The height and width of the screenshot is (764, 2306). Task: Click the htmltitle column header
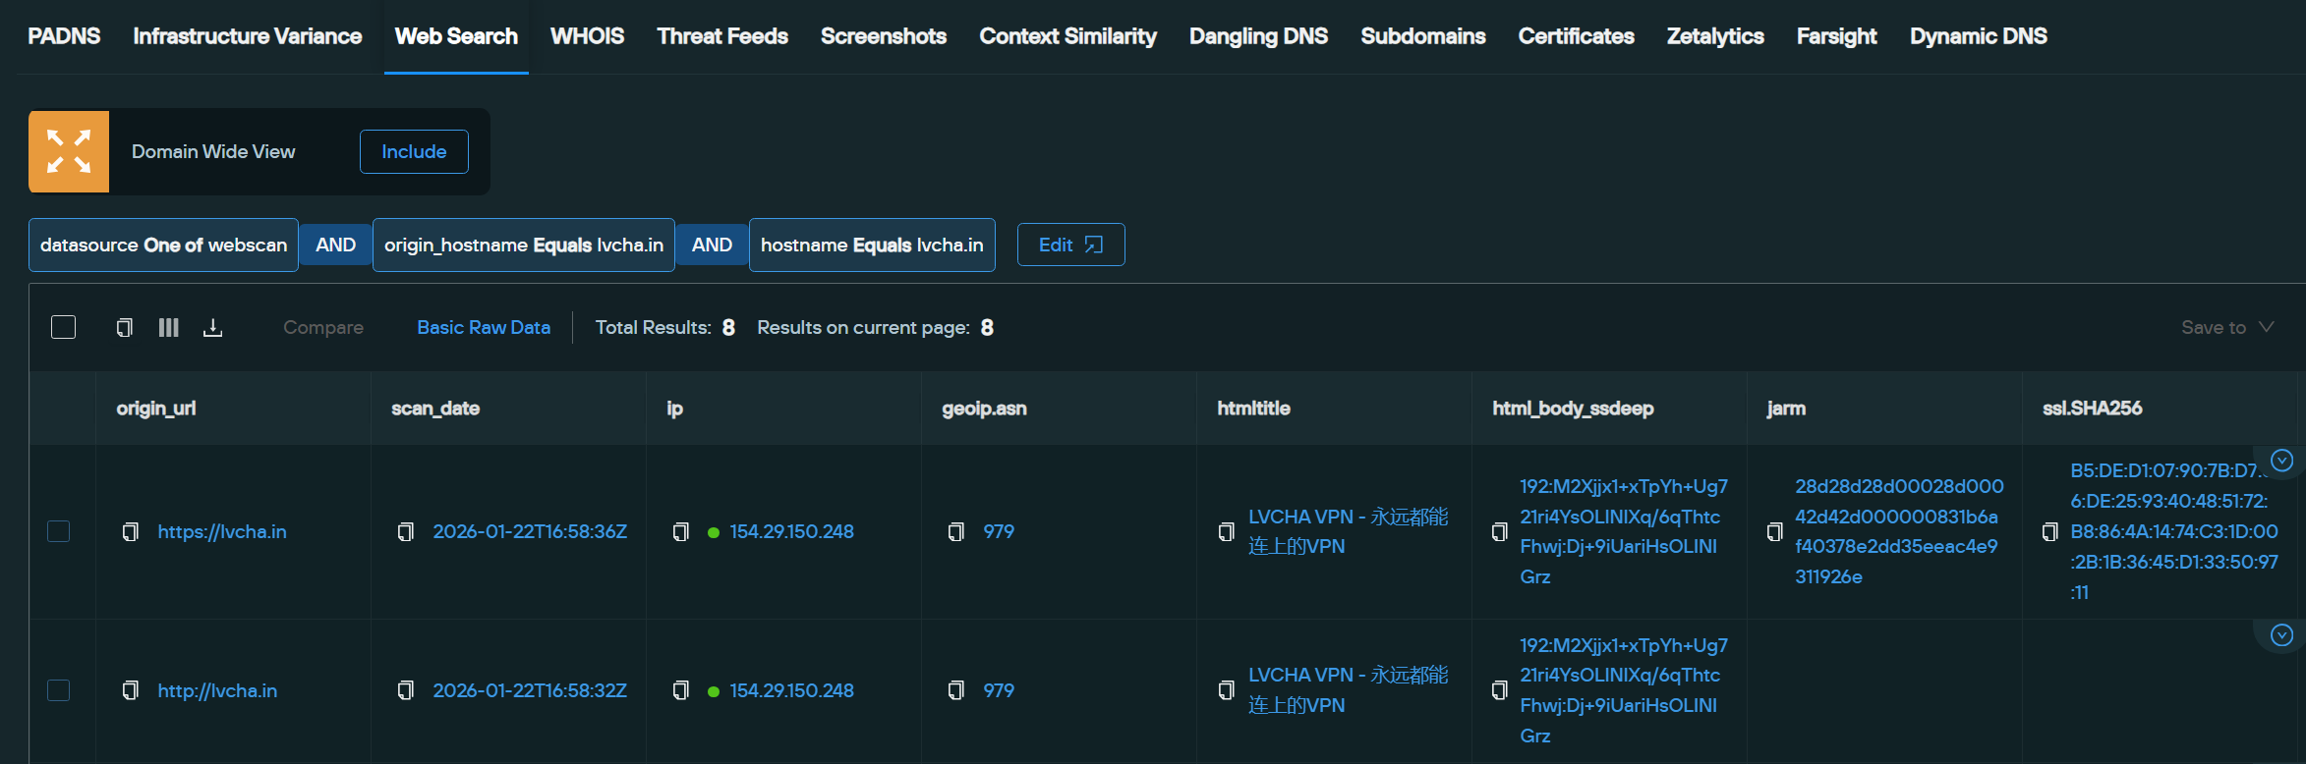coord(1253,409)
